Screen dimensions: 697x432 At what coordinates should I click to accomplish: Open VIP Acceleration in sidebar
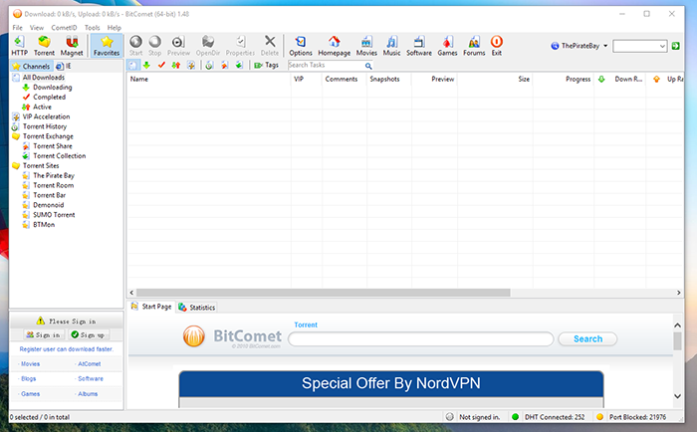[46, 116]
